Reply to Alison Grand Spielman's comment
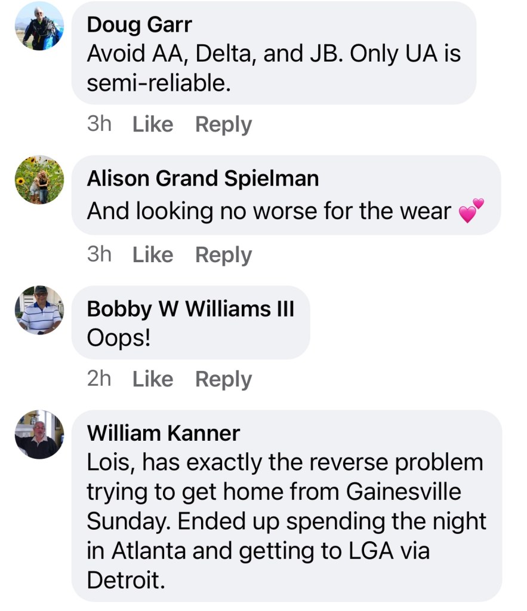 223,254
